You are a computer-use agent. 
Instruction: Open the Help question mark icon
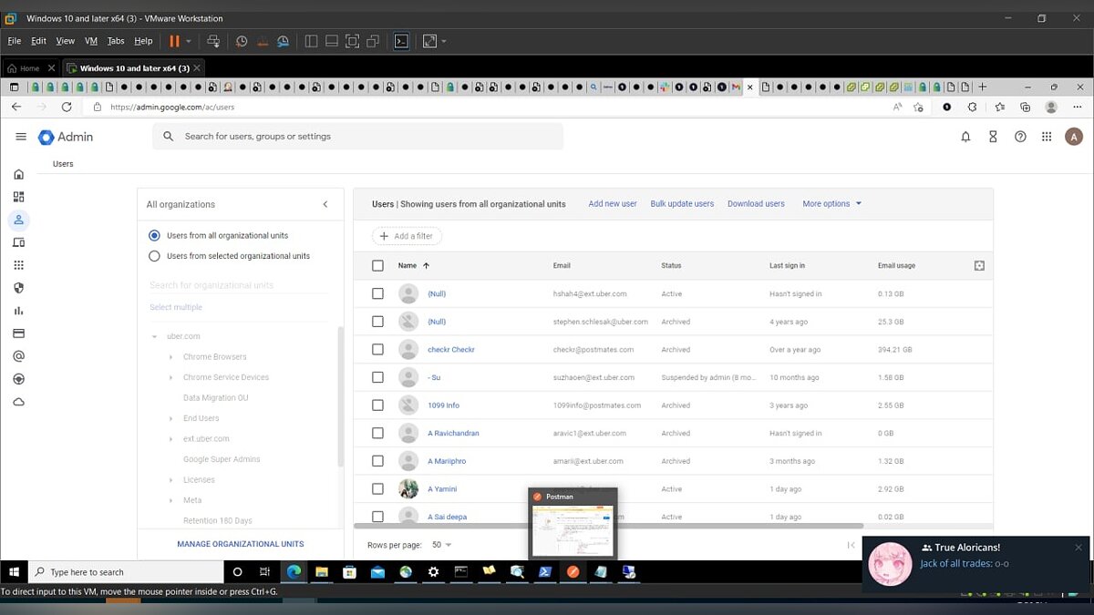click(x=1020, y=137)
